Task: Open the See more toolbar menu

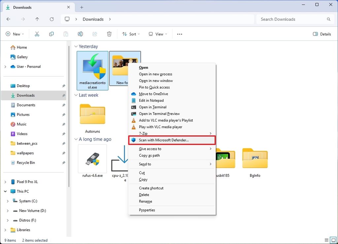Action: pos(180,34)
